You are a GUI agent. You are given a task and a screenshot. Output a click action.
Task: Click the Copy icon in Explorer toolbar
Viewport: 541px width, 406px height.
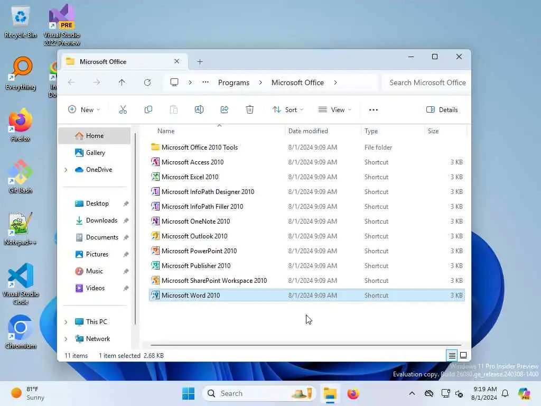point(148,110)
